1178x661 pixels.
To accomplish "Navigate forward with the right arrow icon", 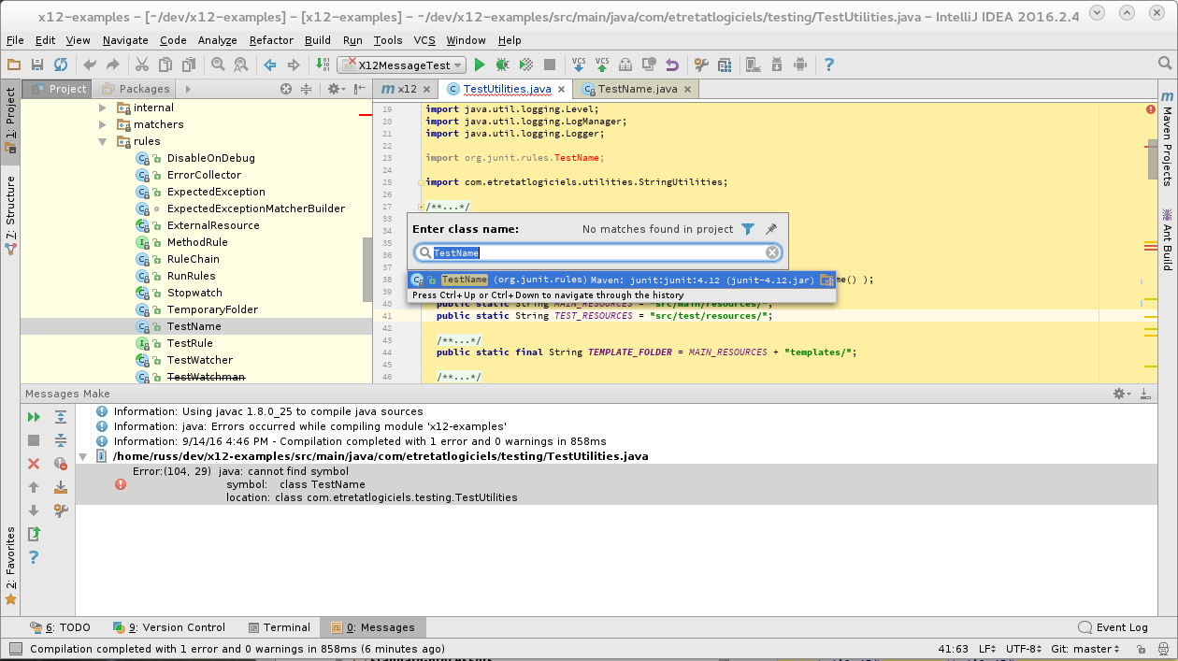I will click(294, 65).
